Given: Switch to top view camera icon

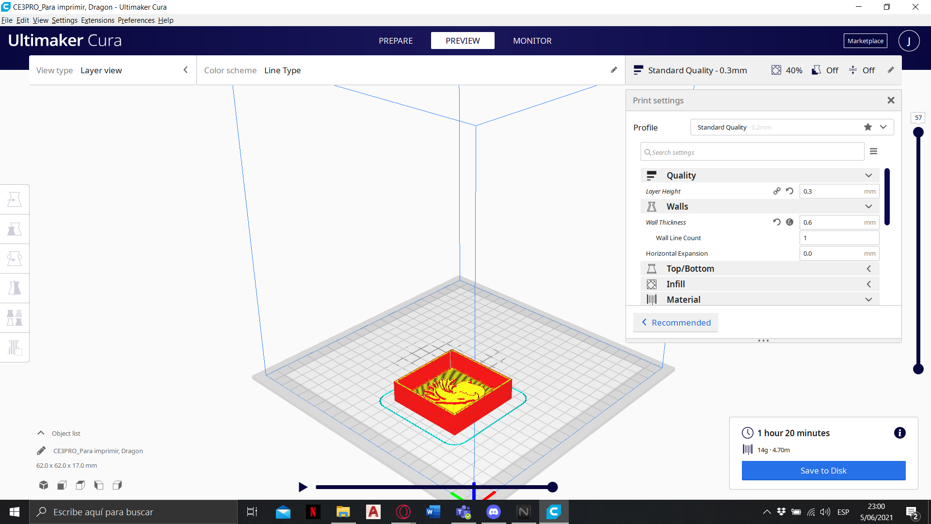Looking at the screenshot, I should coord(80,485).
